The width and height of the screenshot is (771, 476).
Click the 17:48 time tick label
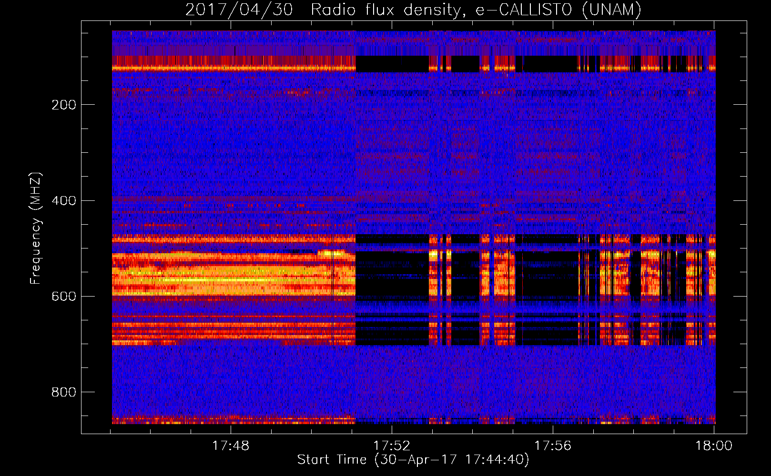click(231, 446)
